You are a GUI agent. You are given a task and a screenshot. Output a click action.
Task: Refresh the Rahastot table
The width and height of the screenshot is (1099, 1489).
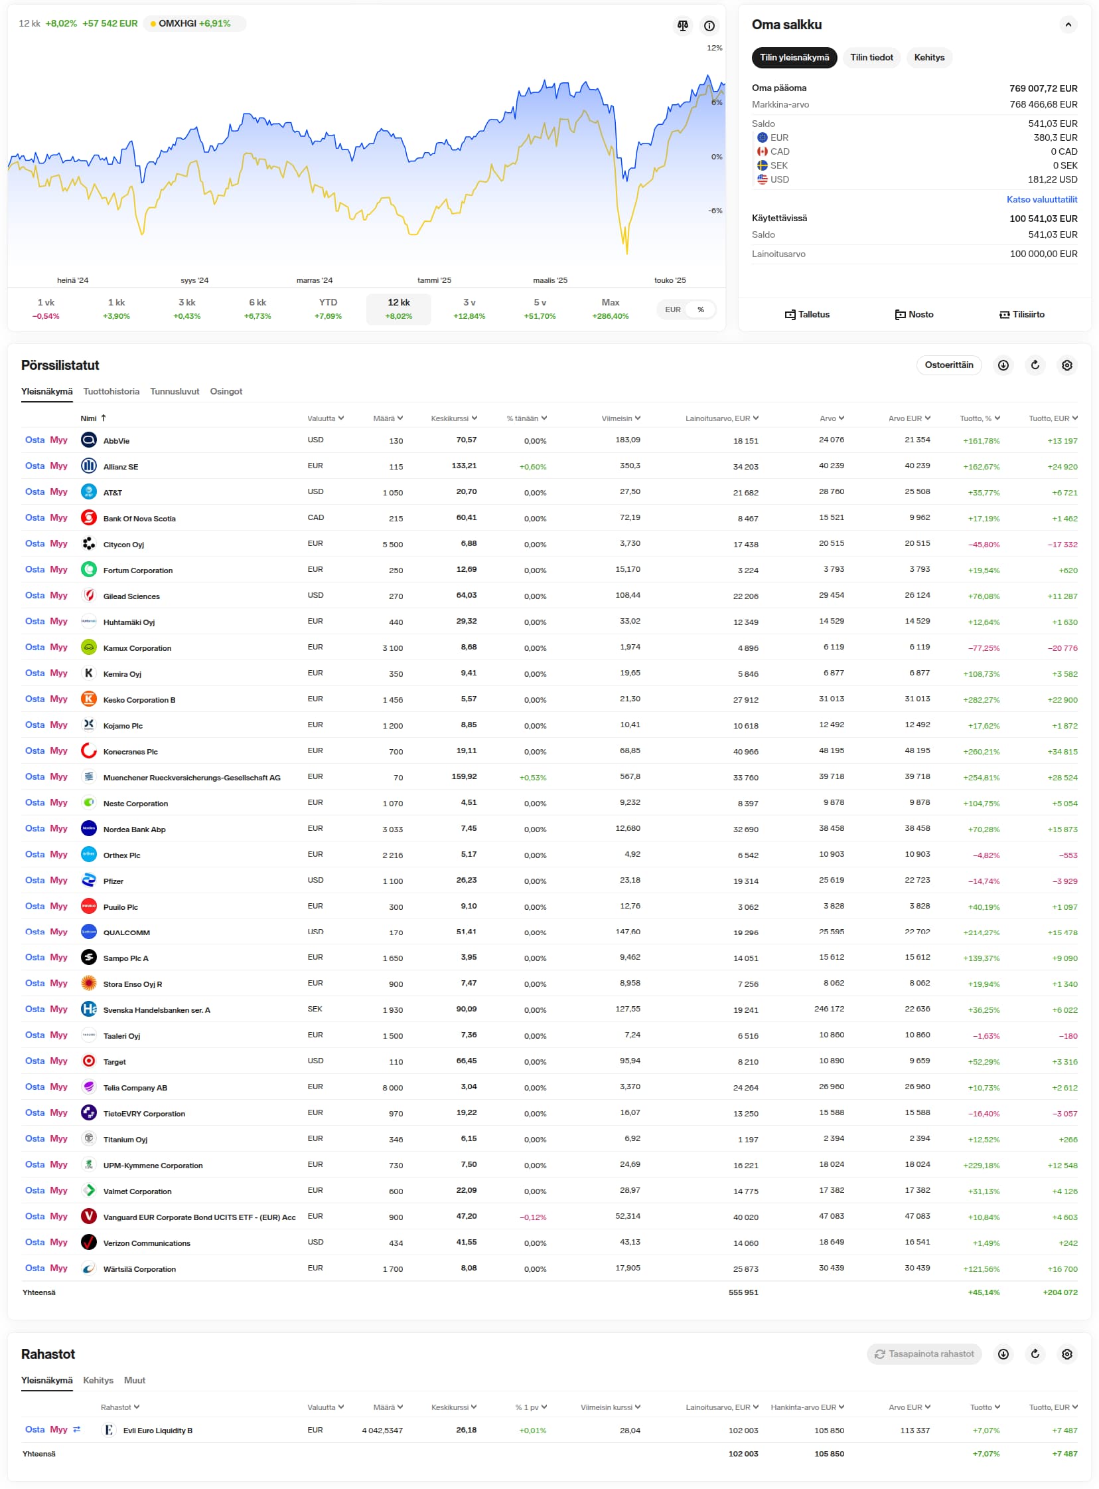[1035, 1354]
